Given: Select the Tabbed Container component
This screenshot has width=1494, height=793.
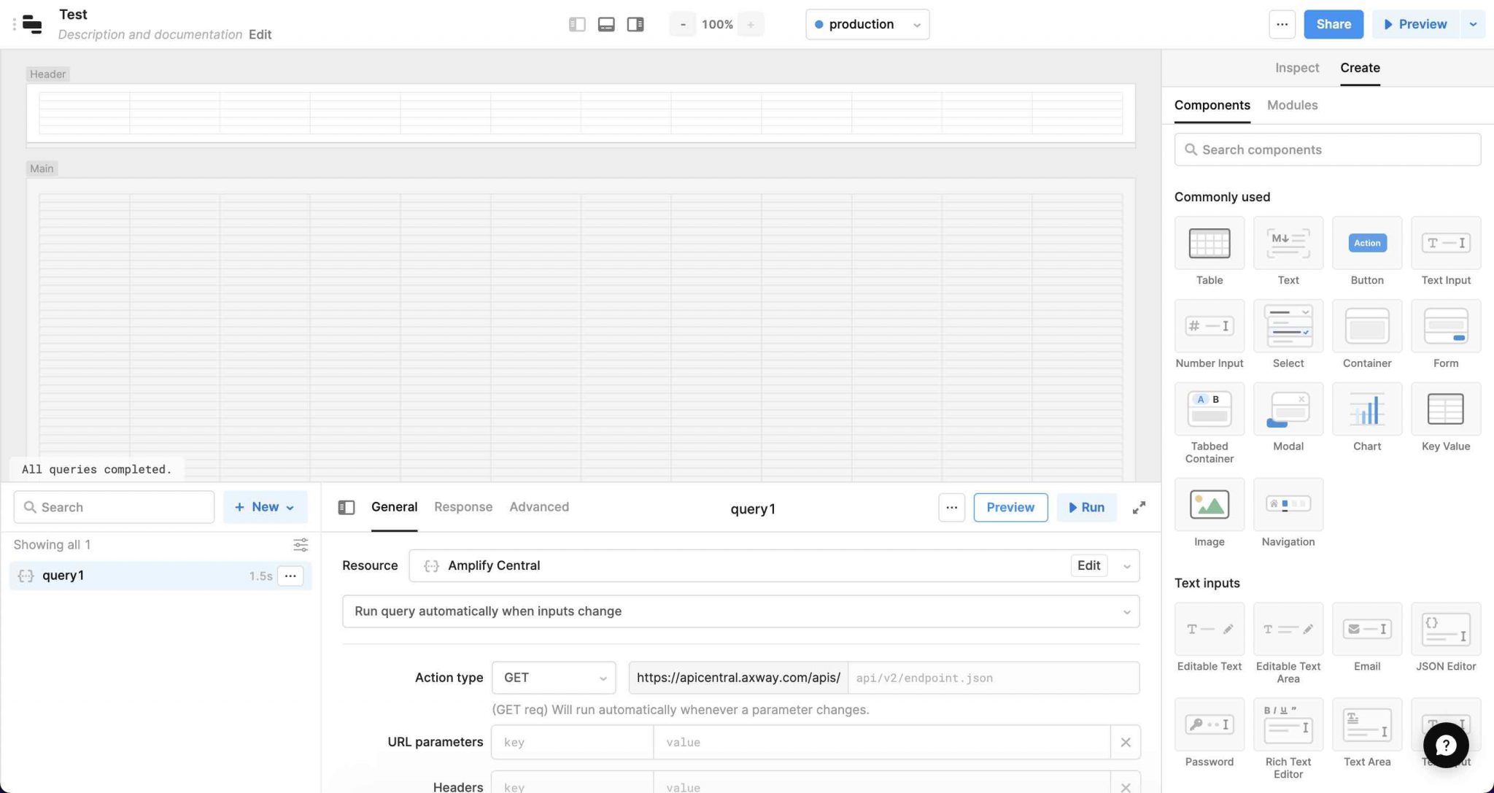Looking at the screenshot, I should click(x=1209, y=409).
